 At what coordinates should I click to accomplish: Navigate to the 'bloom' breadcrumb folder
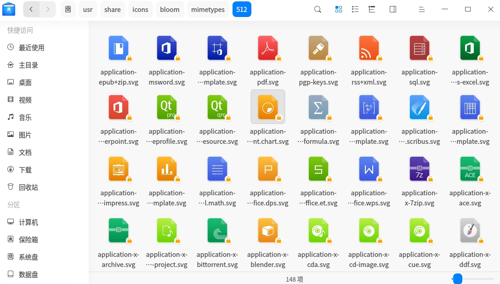pyautogui.click(x=170, y=9)
